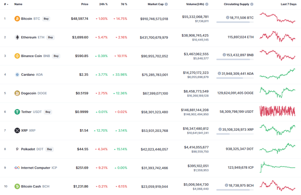Click XRP's circulating supply info icon
Screen dimensions: 301x195
[x=219, y=129]
